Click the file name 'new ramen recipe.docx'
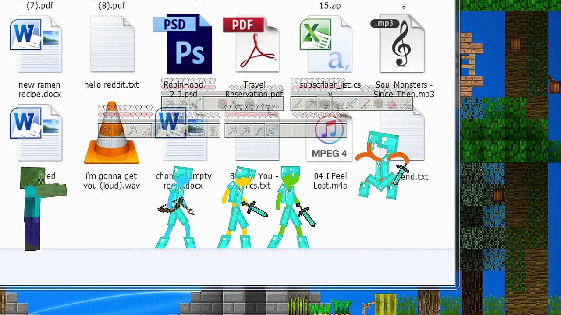The width and height of the screenshot is (561, 315). [x=39, y=89]
